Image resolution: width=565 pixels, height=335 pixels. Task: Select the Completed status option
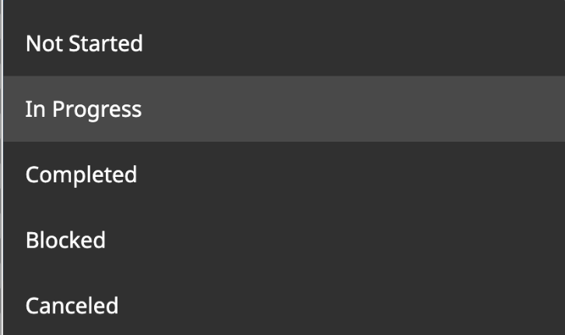(284, 175)
